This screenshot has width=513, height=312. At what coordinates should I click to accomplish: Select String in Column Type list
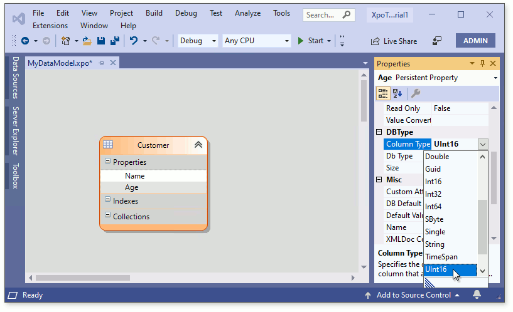[435, 244]
